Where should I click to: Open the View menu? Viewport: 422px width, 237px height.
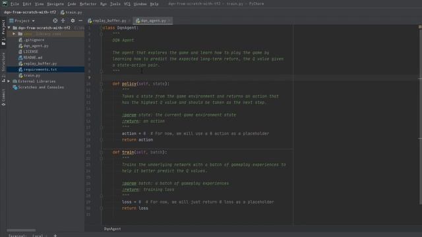pos(39,4)
